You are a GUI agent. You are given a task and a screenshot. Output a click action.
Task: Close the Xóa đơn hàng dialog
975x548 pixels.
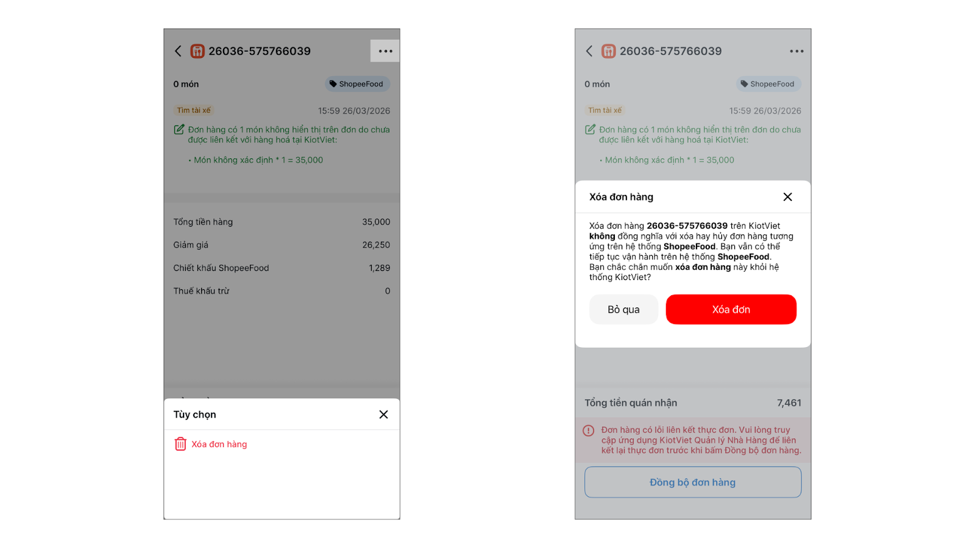pos(787,197)
